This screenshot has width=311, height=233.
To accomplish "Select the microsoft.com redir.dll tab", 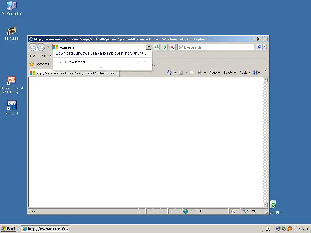I will click(74, 73).
